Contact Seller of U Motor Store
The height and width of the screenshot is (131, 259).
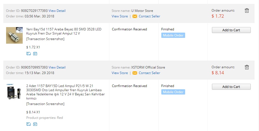click(149, 16)
